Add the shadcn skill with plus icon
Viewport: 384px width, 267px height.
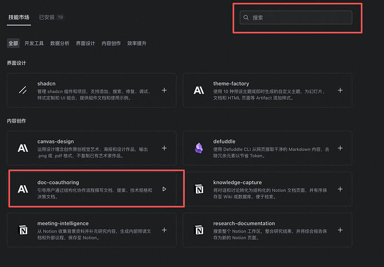coord(164,90)
